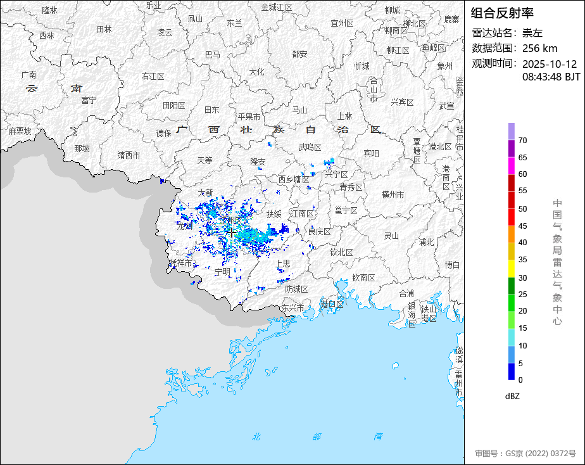The image size is (585, 465).
Task: Click the 良庆区 district label
Action: (x=320, y=232)
